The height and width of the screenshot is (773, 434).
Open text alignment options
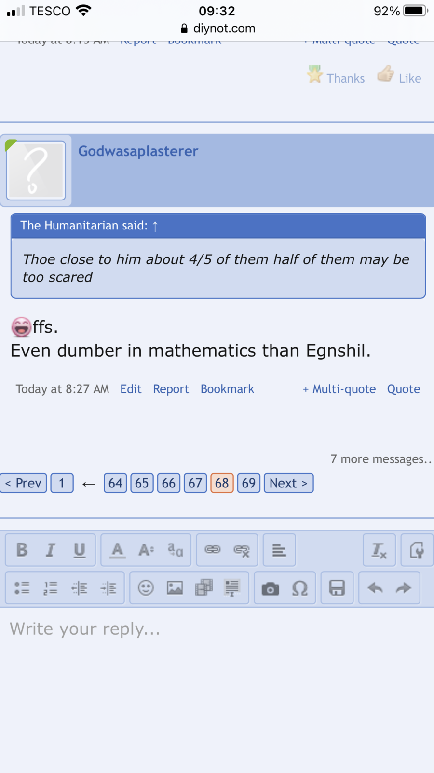(x=279, y=550)
